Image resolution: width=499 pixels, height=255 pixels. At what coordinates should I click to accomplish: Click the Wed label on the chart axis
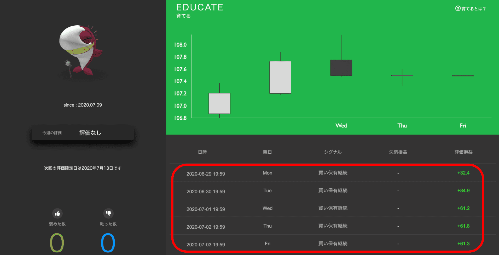pyautogui.click(x=341, y=126)
